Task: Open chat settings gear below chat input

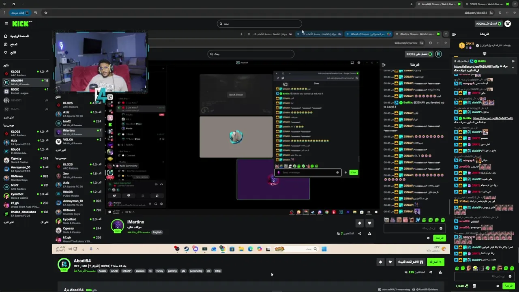Action: point(498,286)
